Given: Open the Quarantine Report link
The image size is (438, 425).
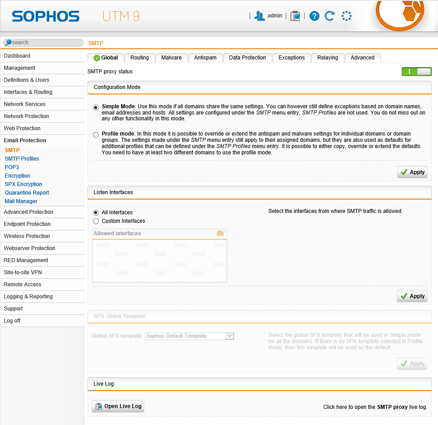Looking at the screenshot, I should 27,193.
